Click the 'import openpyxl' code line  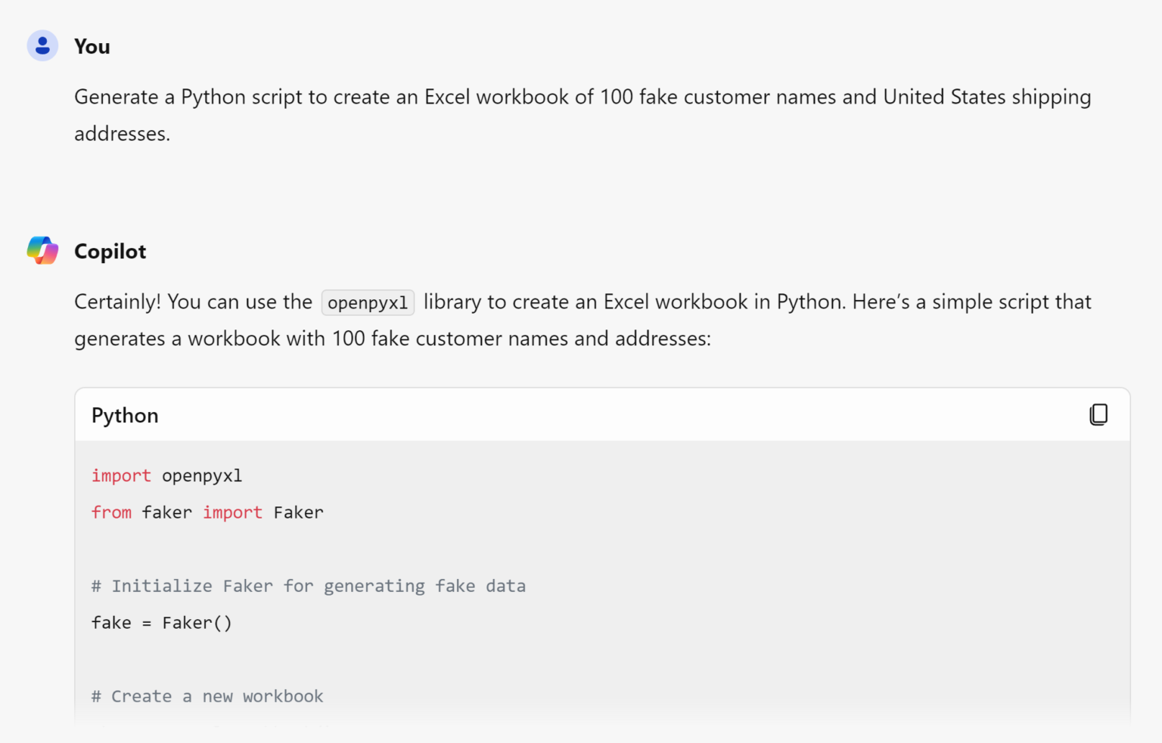pos(166,475)
